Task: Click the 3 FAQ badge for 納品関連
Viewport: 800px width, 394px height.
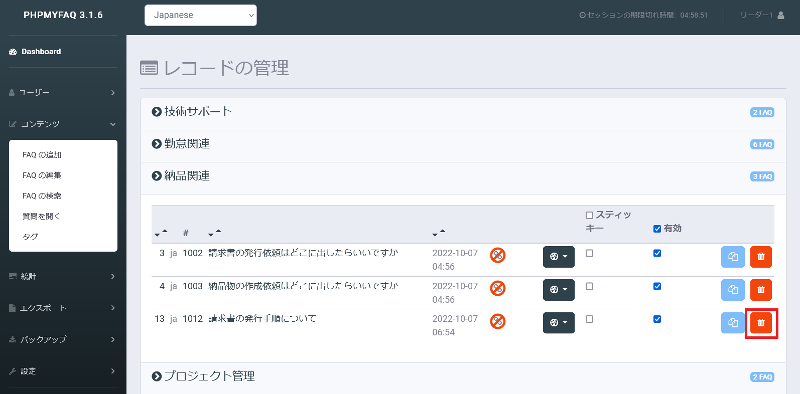Action: pyautogui.click(x=762, y=176)
